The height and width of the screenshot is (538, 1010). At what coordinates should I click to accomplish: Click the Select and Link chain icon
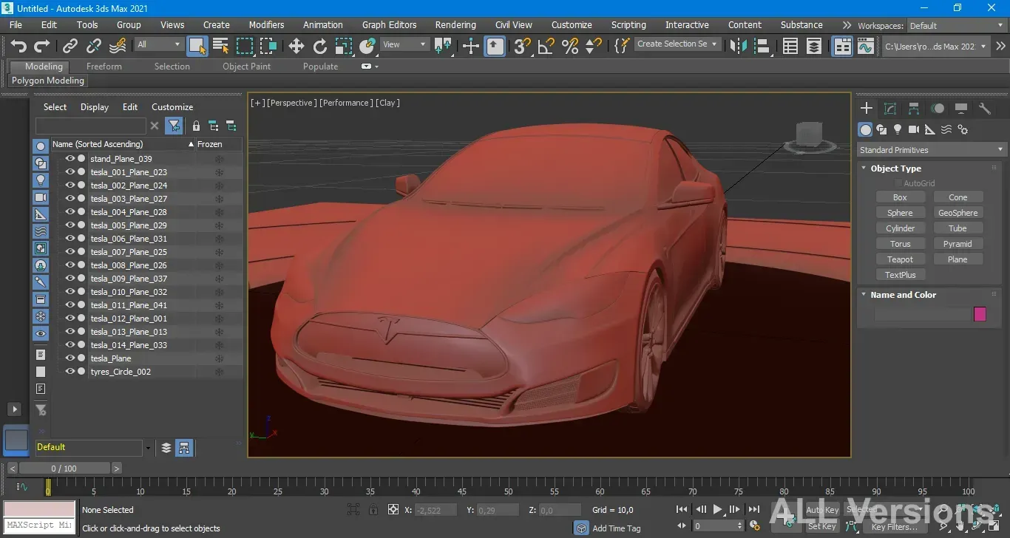[x=70, y=46]
